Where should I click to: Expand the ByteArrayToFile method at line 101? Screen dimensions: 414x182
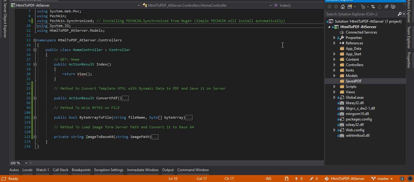pos(35,117)
